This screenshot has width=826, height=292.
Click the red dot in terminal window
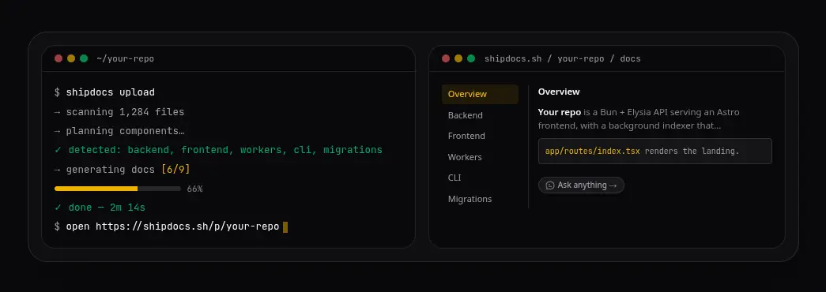[x=58, y=58]
